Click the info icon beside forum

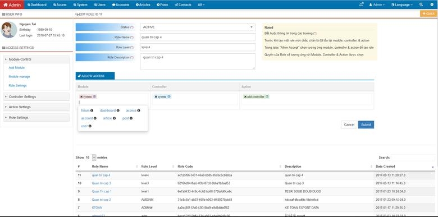pyautogui.click(x=92, y=110)
